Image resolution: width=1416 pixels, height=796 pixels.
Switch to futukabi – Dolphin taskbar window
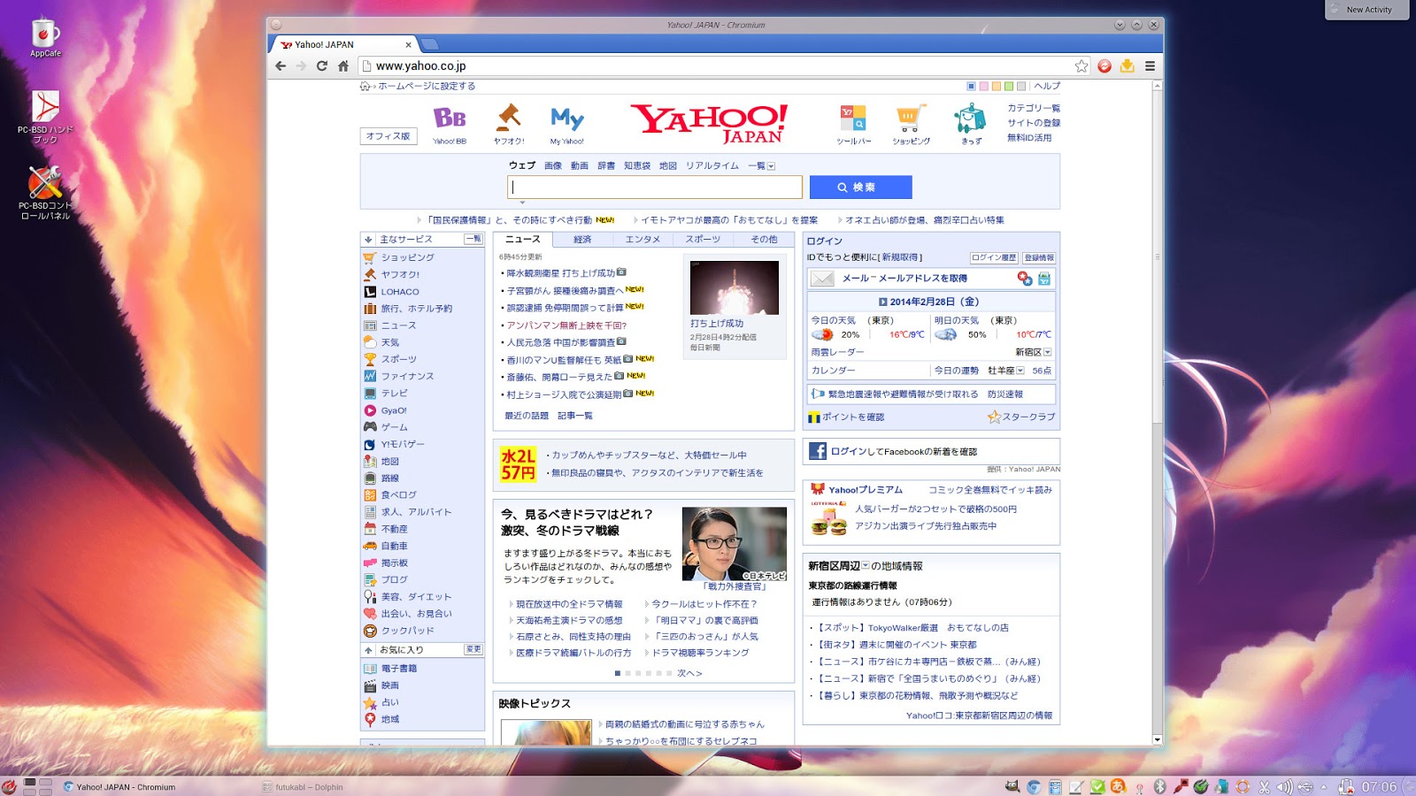click(x=304, y=787)
